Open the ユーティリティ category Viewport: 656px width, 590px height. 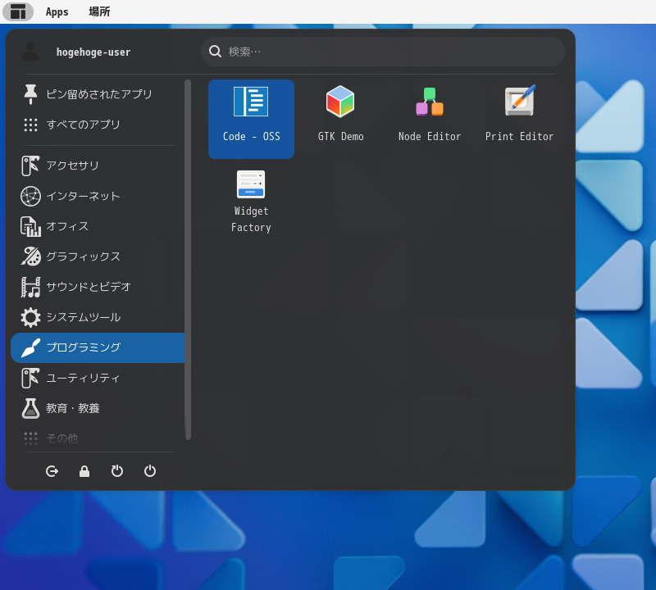click(98, 378)
